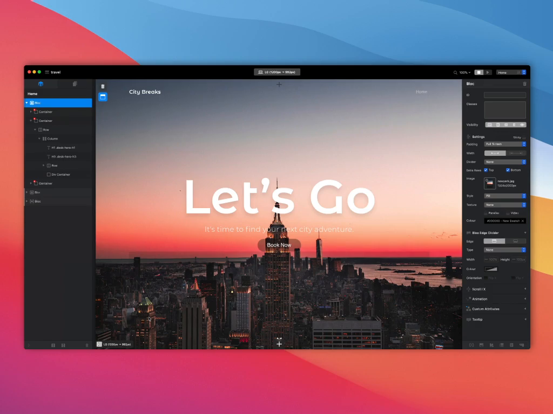This screenshot has height=414, width=553.
Task: Click the blue bloc handle icon on canvas
Action: [103, 97]
